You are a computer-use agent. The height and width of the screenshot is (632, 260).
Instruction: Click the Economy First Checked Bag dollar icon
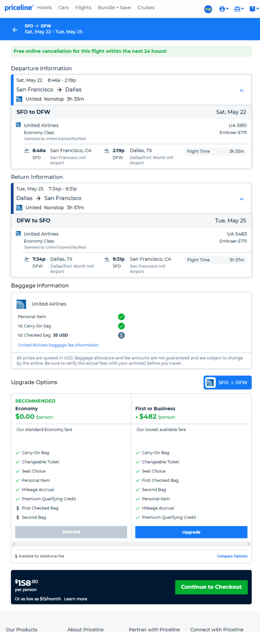click(x=18, y=508)
